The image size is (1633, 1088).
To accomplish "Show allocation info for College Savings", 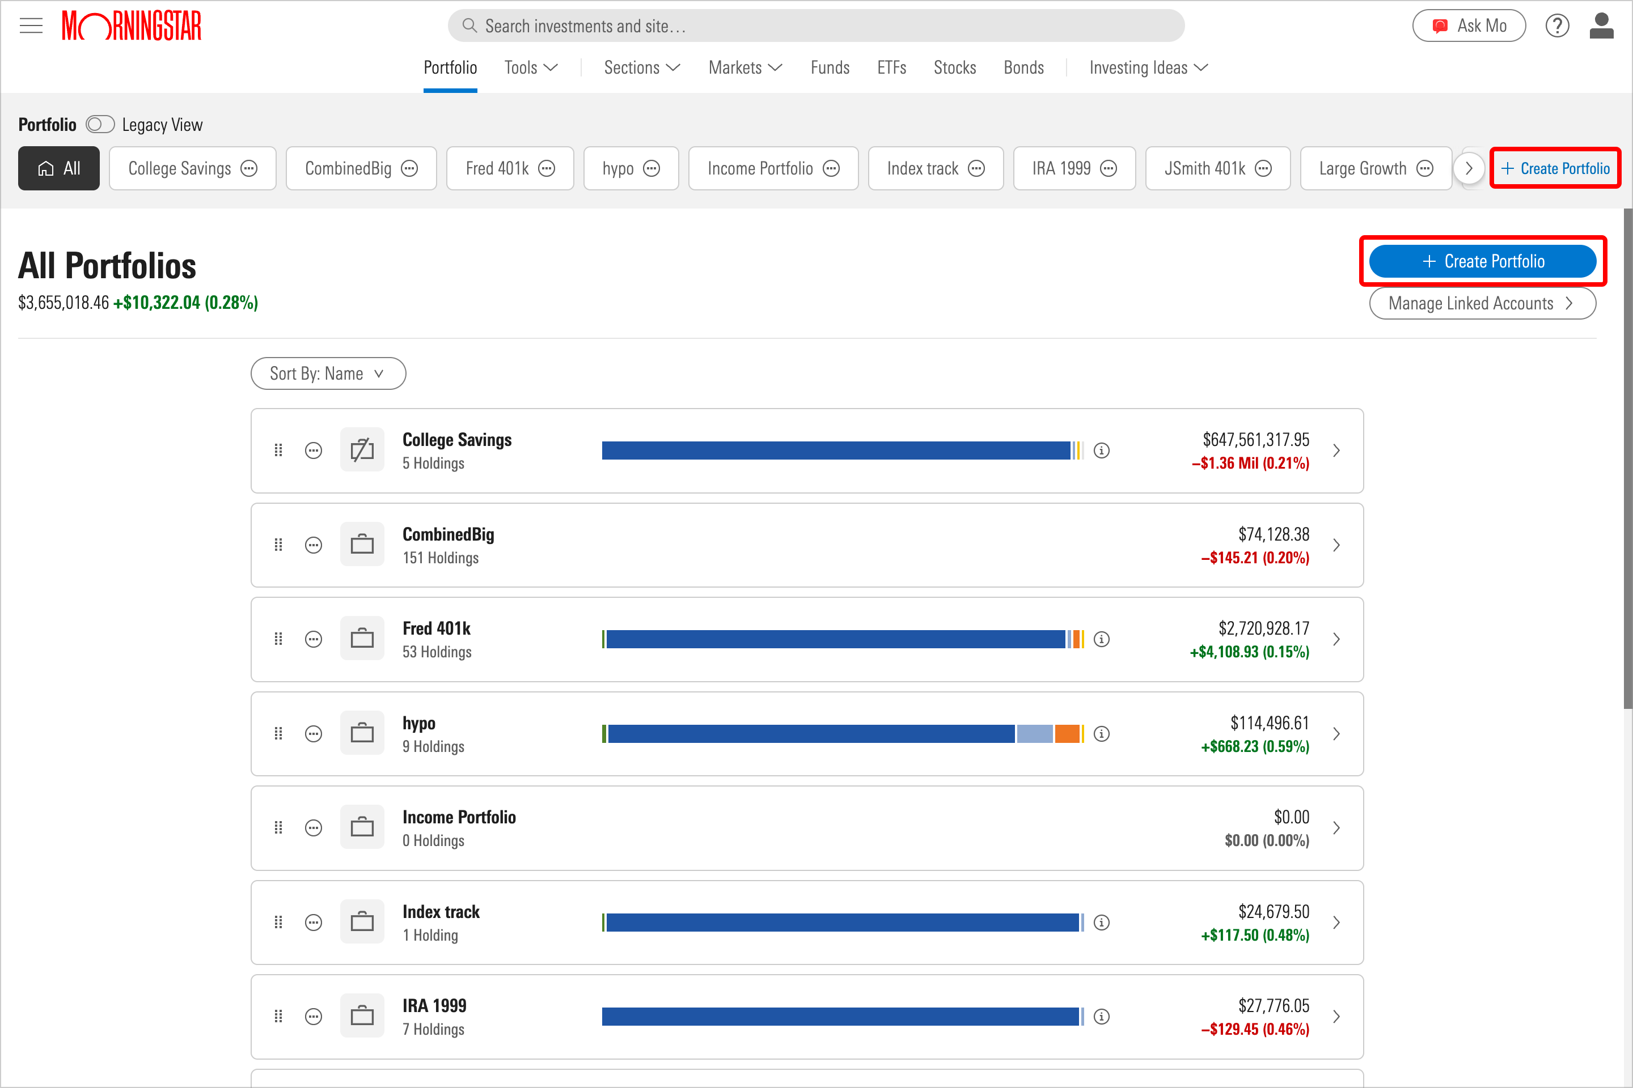I will (x=1102, y=451).
